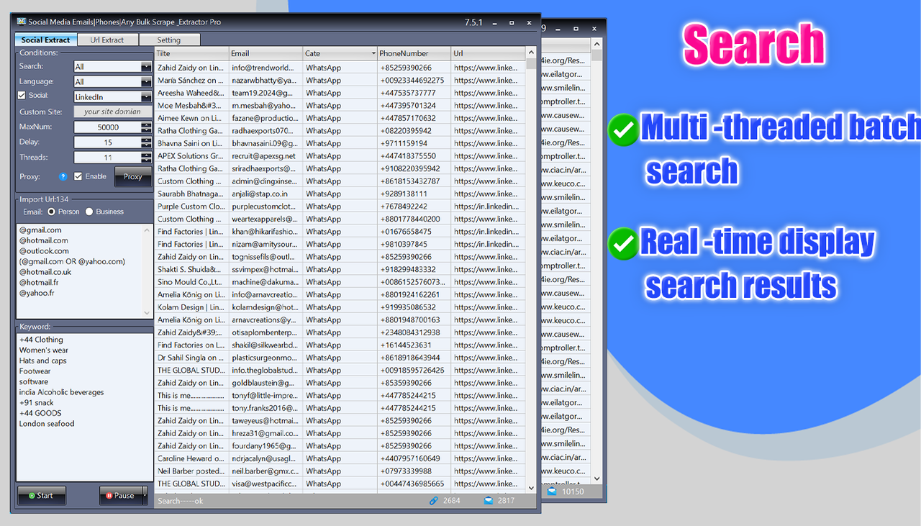Sort by the Email column header
921x526 pixels.
[x=266, y=53]
